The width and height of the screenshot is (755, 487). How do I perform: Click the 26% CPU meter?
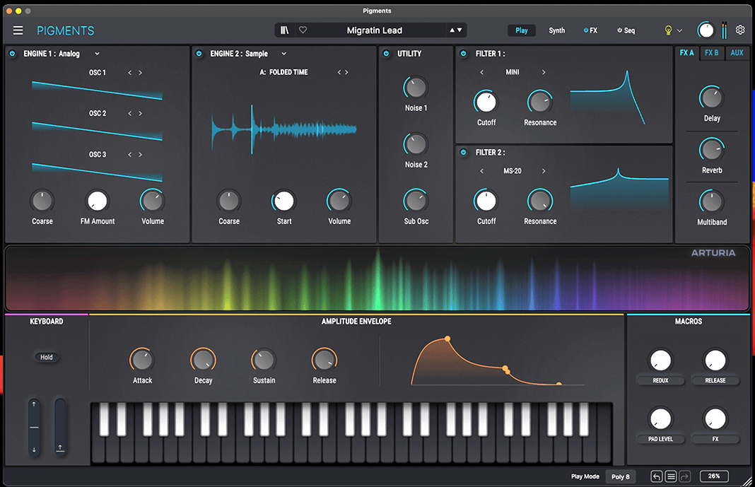(714, 476)
